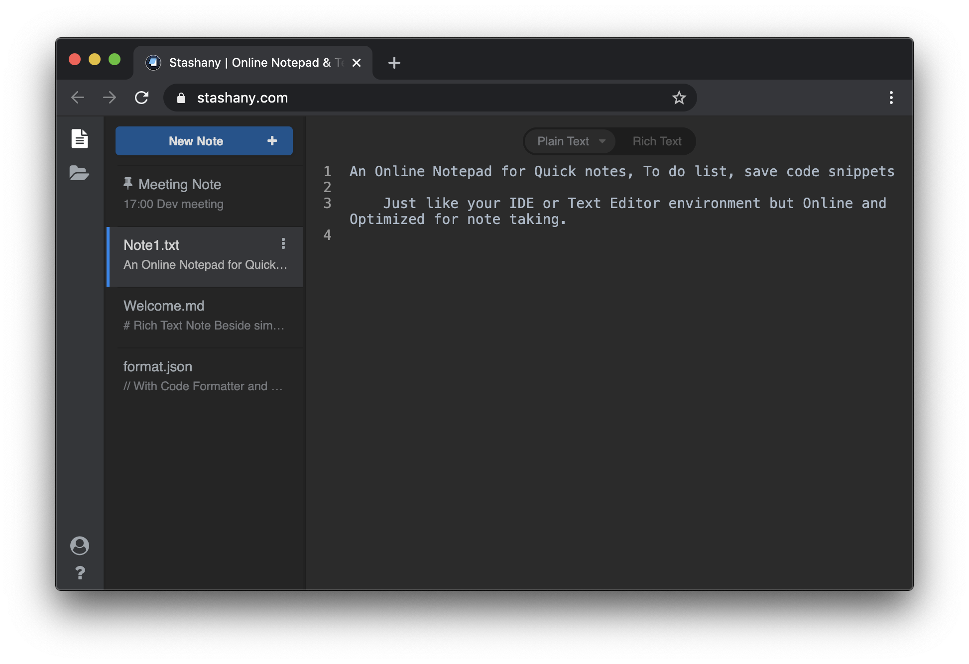Open Note1.txt three-dot options menu
Screen dimensions: 969x664
(283, 243)
